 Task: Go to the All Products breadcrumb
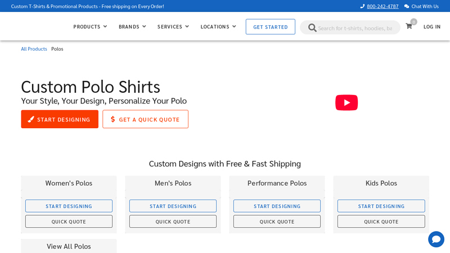(34, 49)
